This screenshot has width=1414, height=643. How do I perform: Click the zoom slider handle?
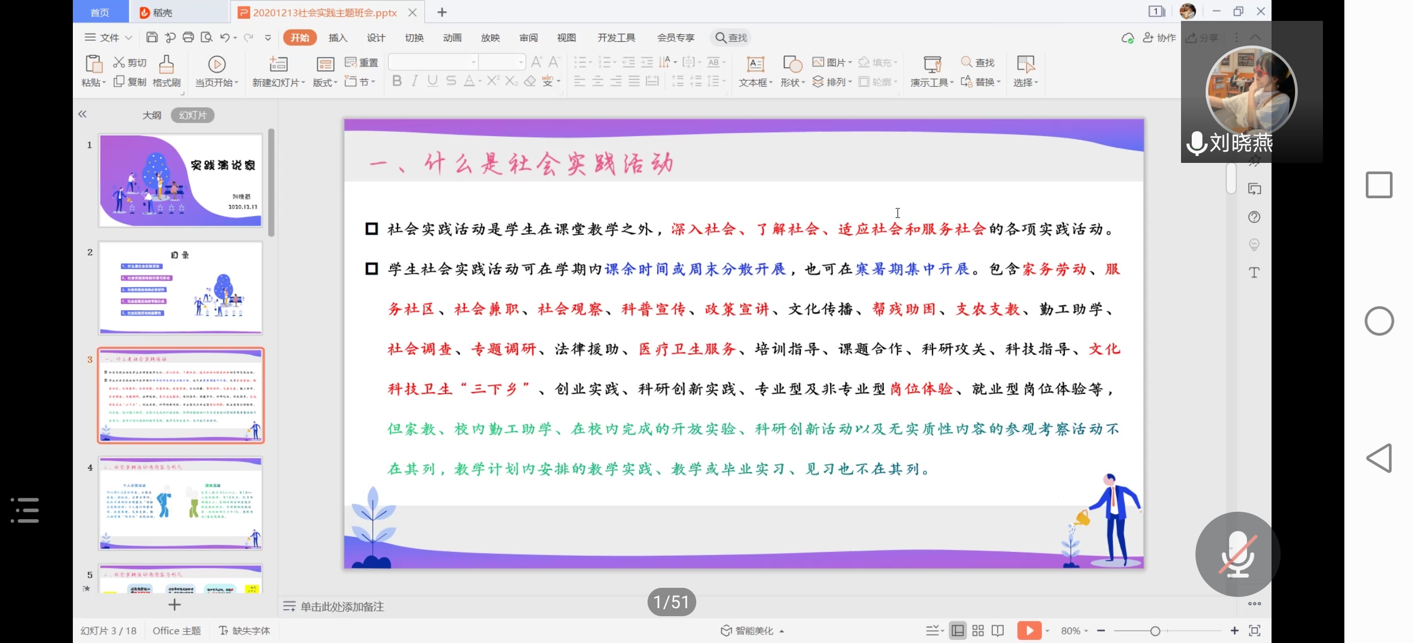(1155, 631)
